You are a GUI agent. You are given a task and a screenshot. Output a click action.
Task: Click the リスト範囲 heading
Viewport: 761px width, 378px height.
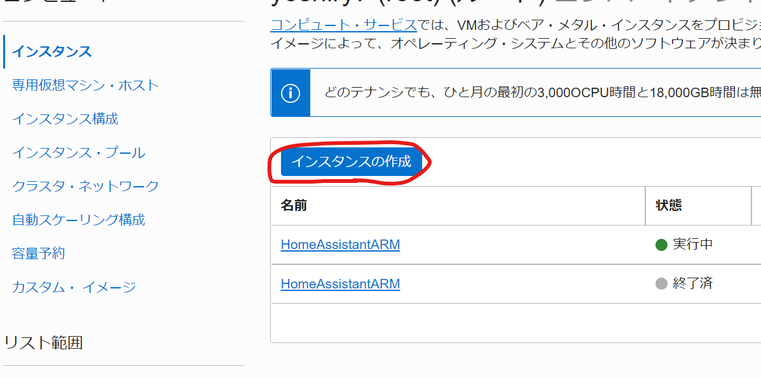coord(43,343)
